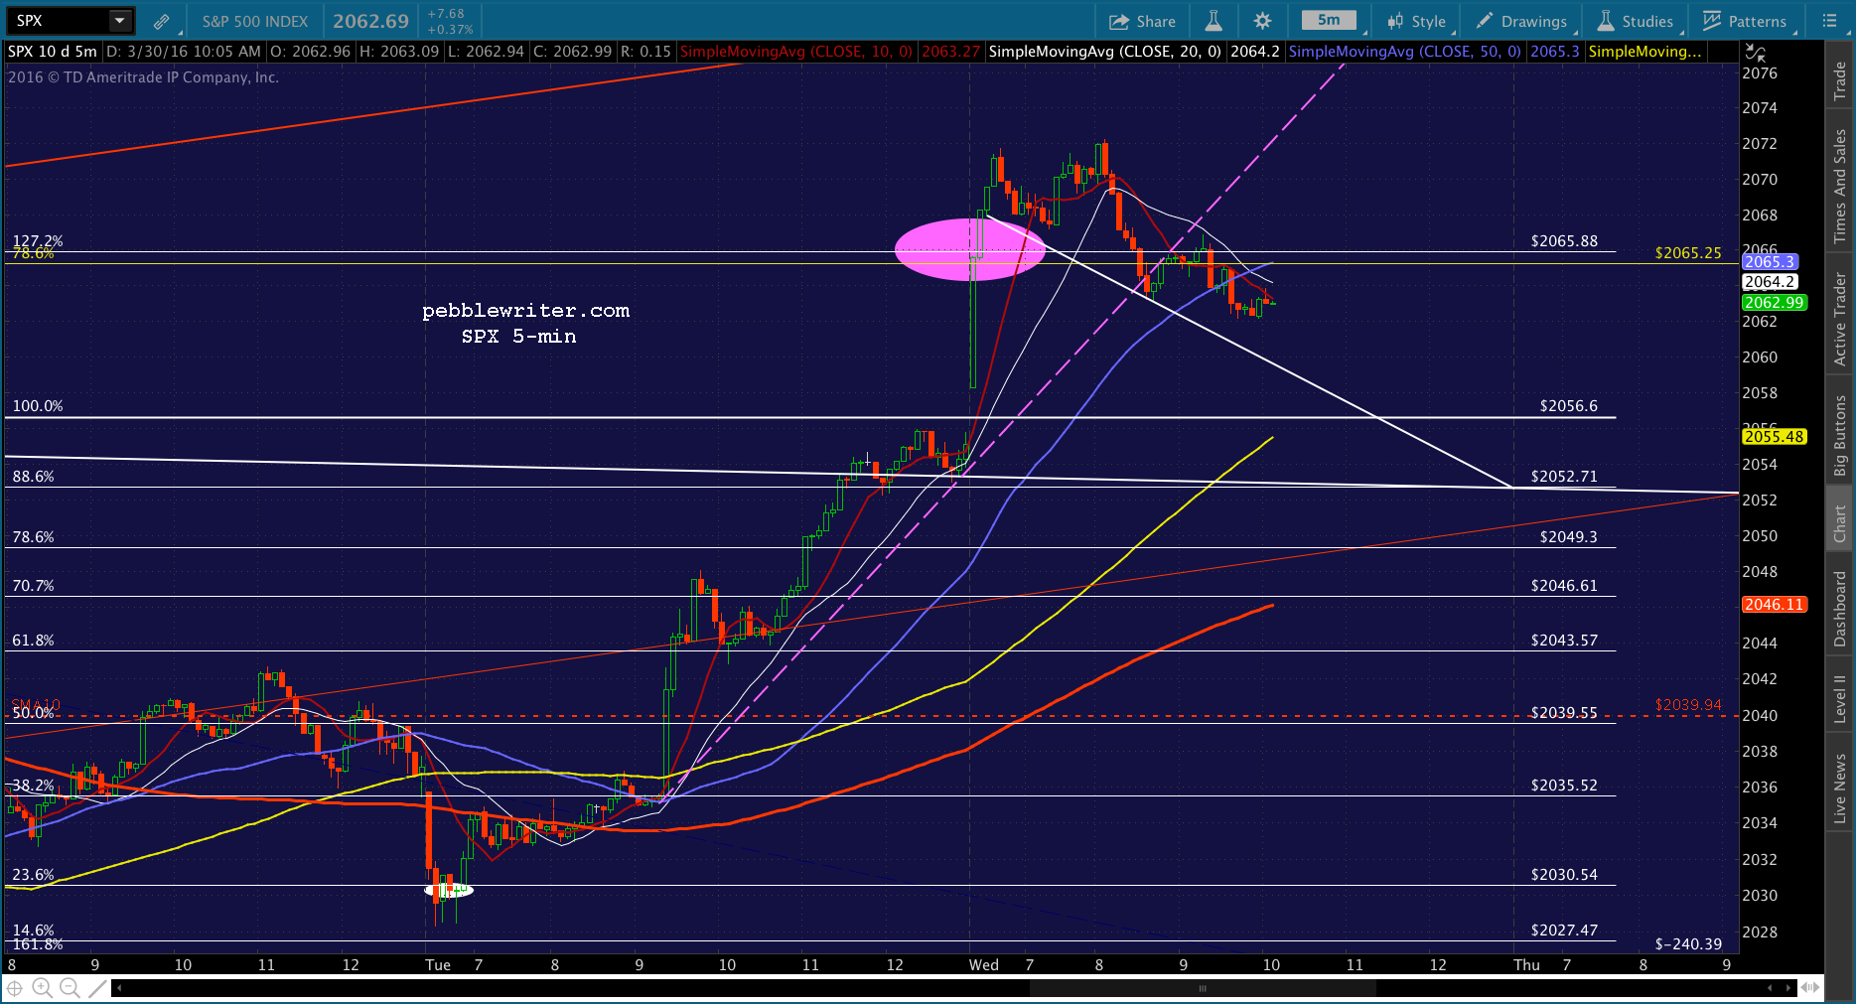Screen dimensions: 1856x1004
Task: Share the chart via Share button
Action: pos(1142,21)
